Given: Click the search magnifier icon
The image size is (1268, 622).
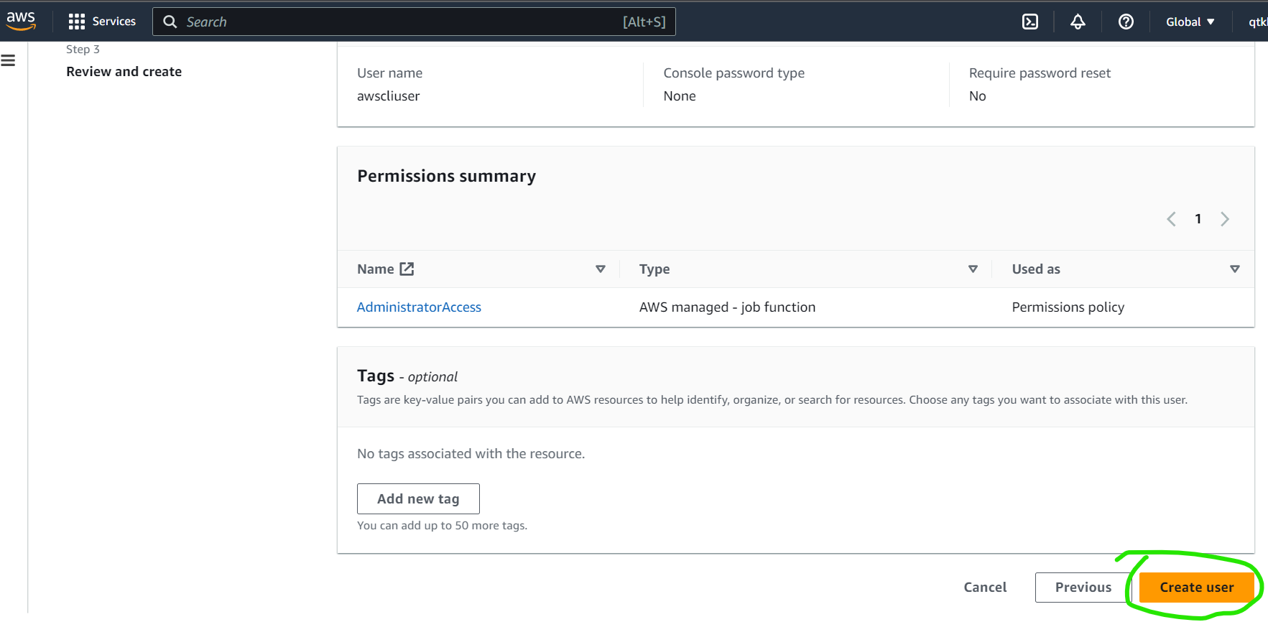Looking at the screenshot, I should point(170,22).
